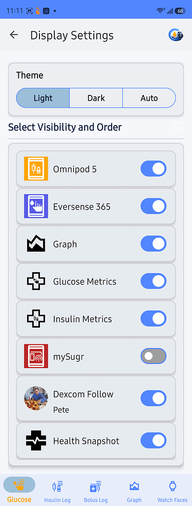192x506 pixels.
Task: Switch off the Graph visibility toggle
Action: [154, 244]
